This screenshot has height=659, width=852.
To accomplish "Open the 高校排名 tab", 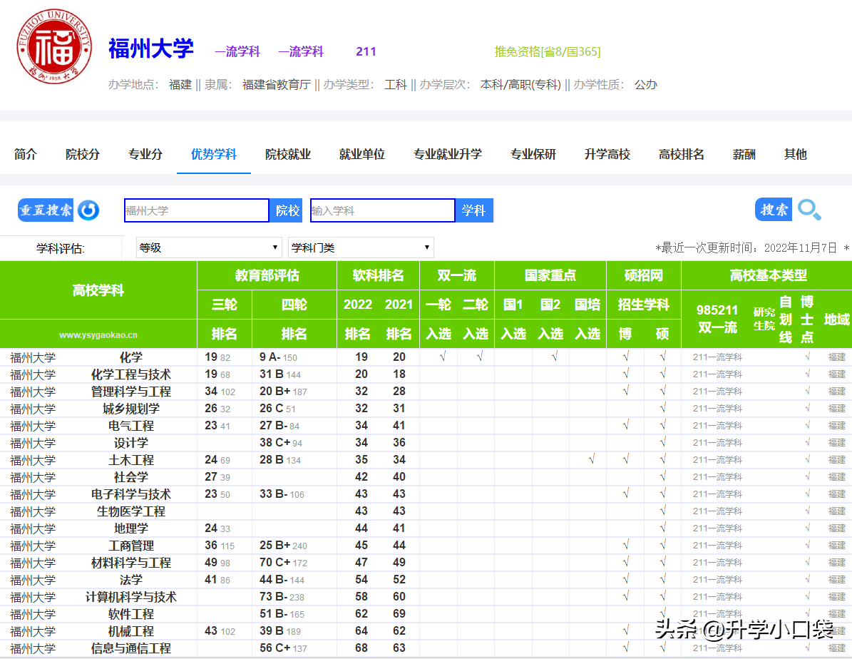I will [x=682, y=155].
